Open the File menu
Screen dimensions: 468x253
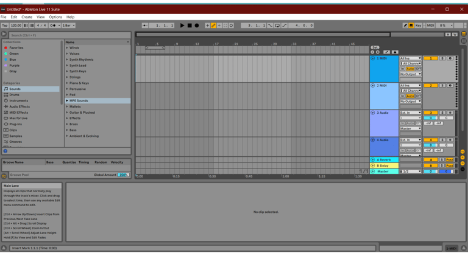tap(3, 17)
